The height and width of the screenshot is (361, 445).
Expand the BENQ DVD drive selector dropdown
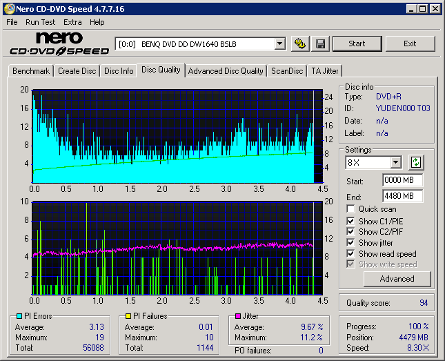click(279, 43)
